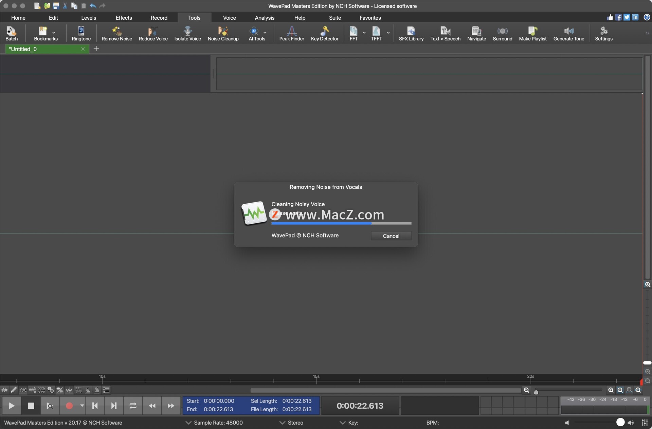
Task: Add a new file tab with plus
Action: point(96,49)
